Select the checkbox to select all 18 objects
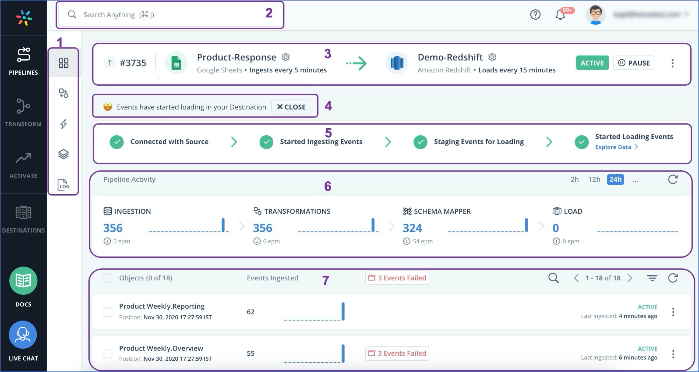This screenshot has height=372, width=699. coord(108,278)
